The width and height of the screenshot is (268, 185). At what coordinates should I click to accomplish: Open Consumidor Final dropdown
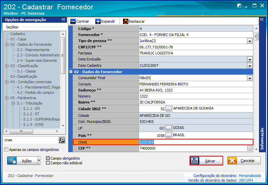click(250, 78)
